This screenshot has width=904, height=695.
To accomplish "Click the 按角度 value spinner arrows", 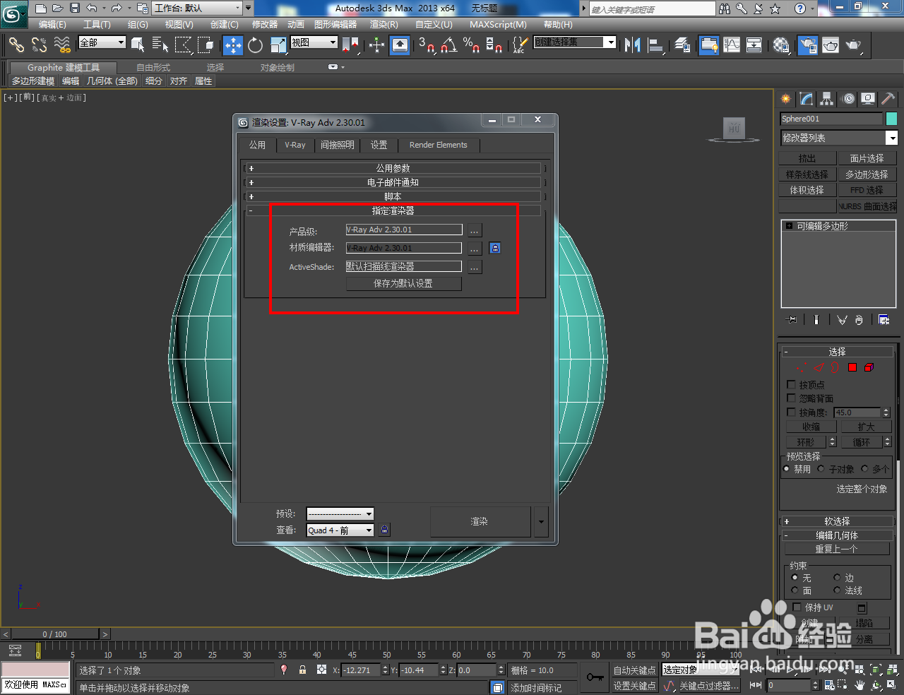I will click(x=886, y=412).
